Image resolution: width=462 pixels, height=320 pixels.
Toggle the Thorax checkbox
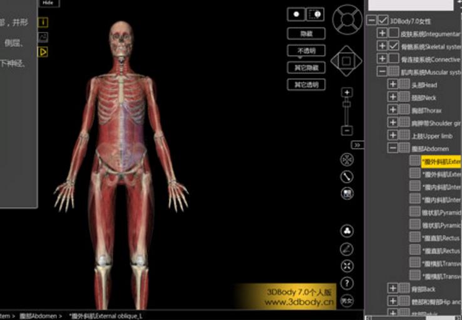(404, 109)
